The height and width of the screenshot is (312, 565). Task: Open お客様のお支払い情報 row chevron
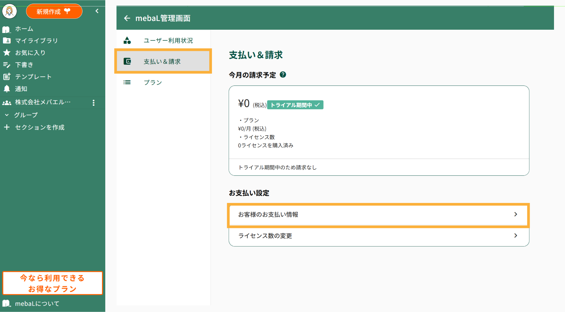click(x=516, y=215)
